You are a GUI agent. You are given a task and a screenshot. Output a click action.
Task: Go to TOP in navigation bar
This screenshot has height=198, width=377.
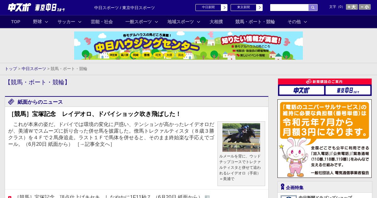point(16,22)
